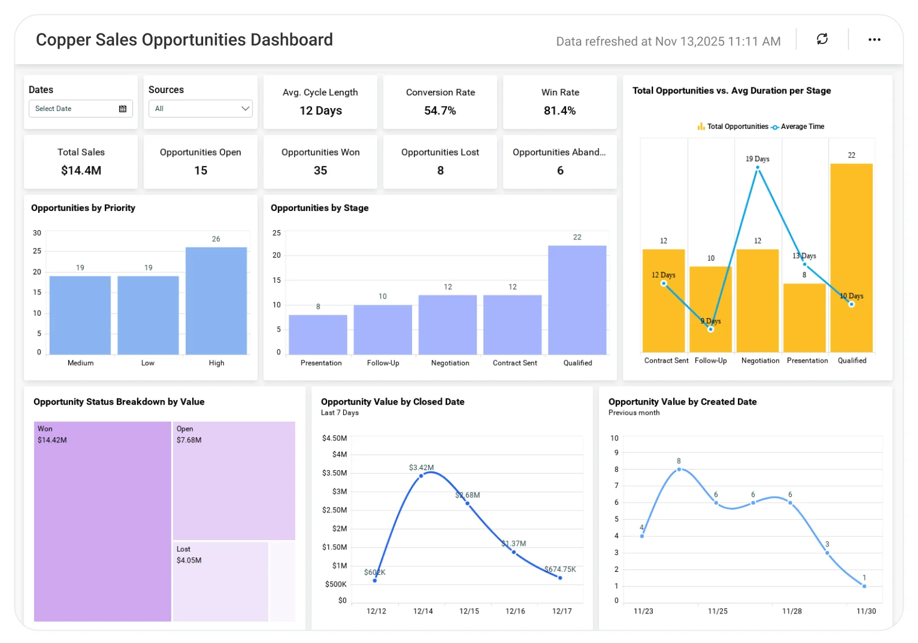Click the Negotiation bar in Opportunities by Stage

point(447,325)
